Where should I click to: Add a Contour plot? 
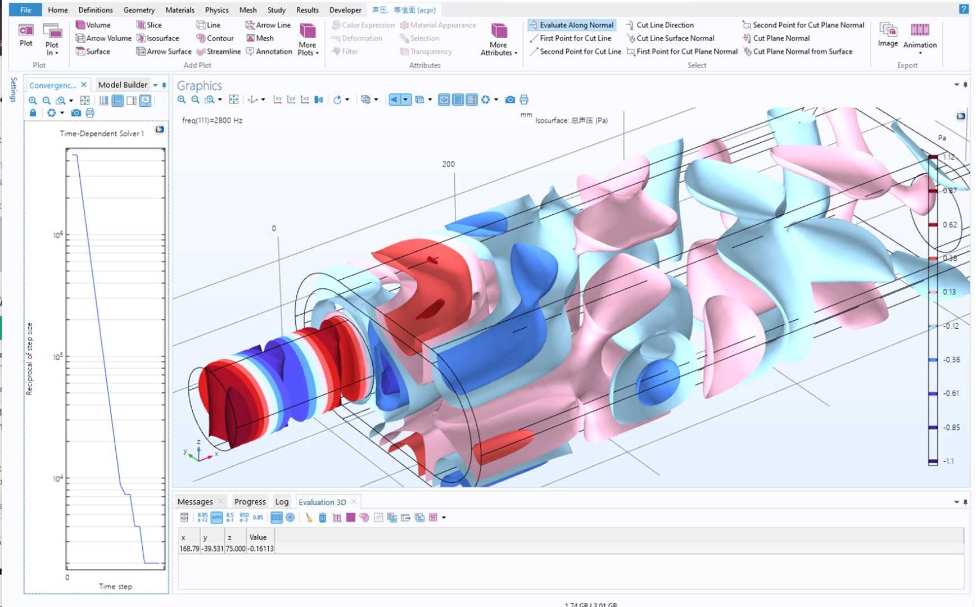pos(215,38)
